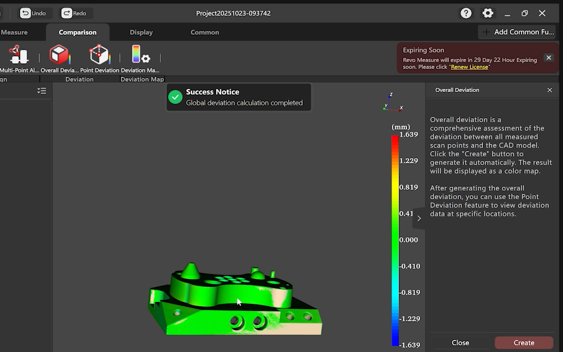Click the Redo button
The height and width of the screenshot is (352, 563).
pos(74,13)
